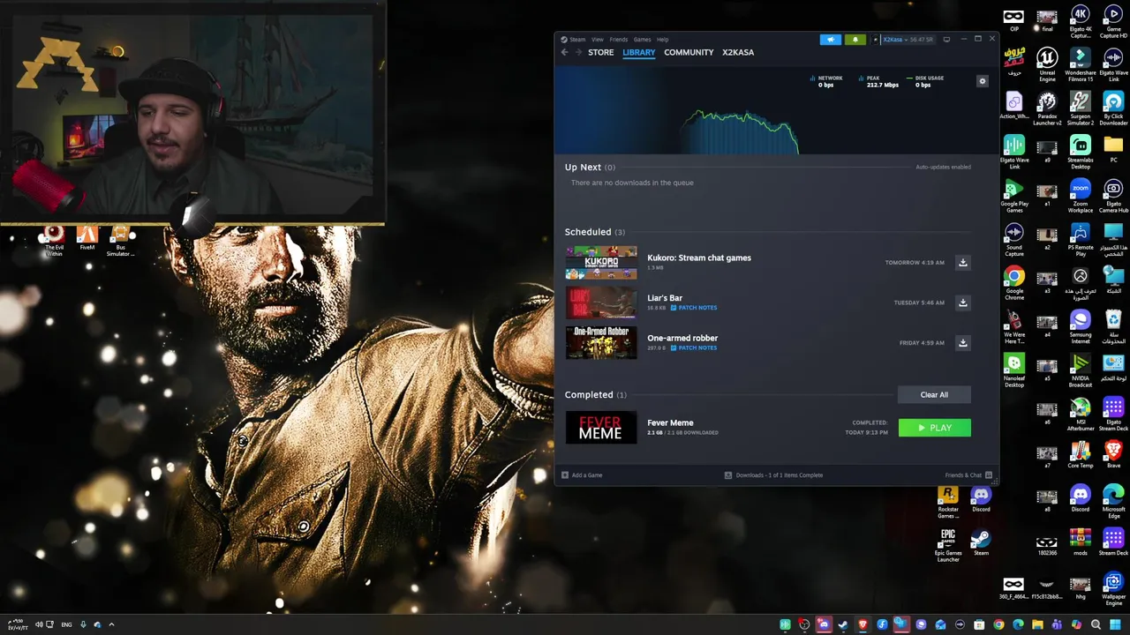
Task: Open Surgeon Simulator 2 desktop icon
Action: coord(1081,108)
